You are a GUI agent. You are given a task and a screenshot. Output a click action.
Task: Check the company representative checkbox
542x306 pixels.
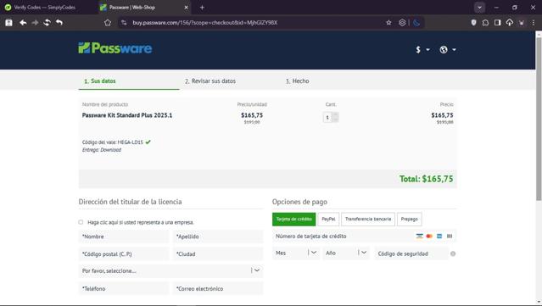[x=81, y=222]
